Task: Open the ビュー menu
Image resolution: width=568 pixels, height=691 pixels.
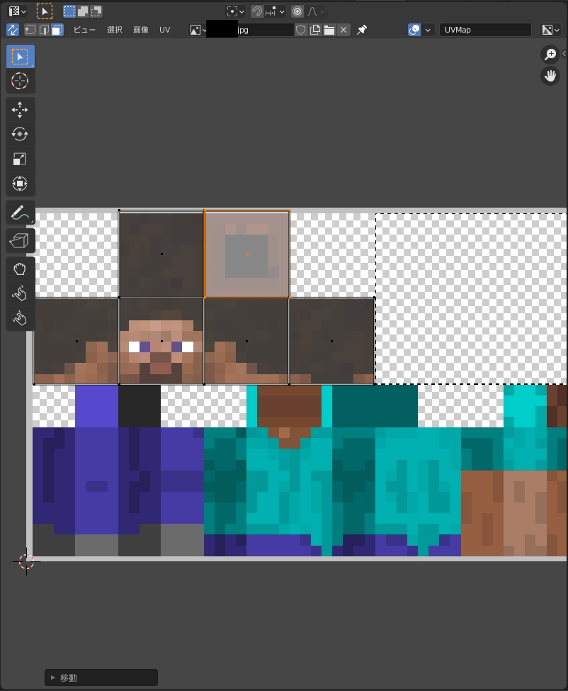Action: 84,30
